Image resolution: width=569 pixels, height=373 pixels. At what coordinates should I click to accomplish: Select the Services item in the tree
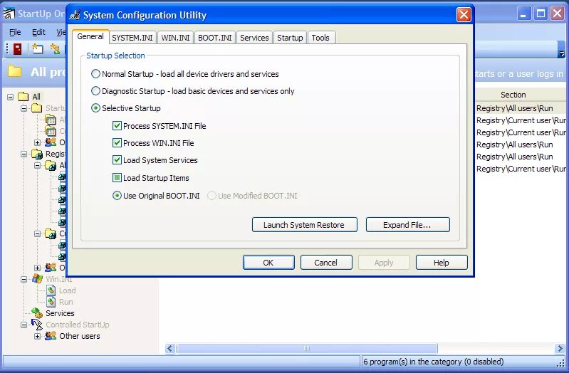pyautogui.click(x=60, y=313)
